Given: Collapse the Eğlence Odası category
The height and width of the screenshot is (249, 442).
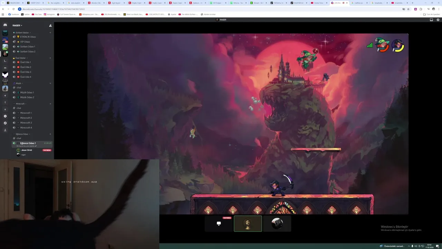Looking at the screenshot, I should coord(21,134).
